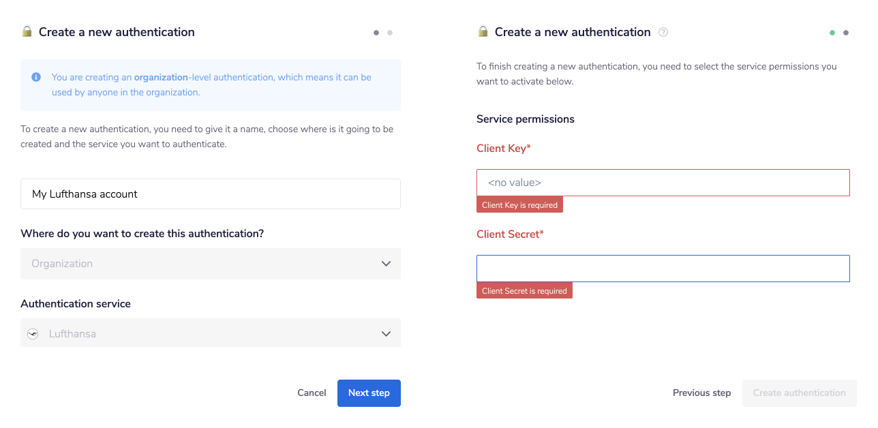
Task: Click the dark first step dot in left dialog
Action: (x=376, y=33)
